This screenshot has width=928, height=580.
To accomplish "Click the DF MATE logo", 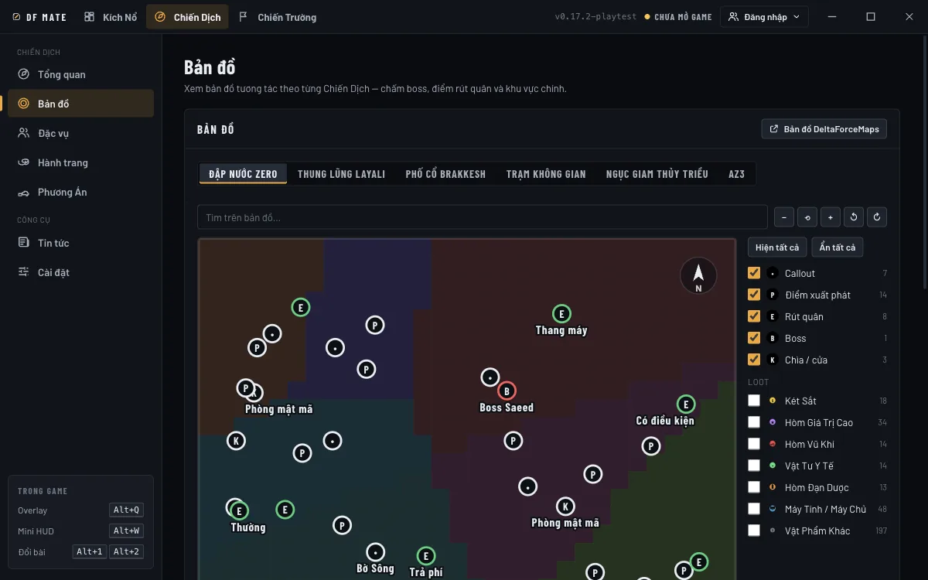I will click(x=39, y=17).
